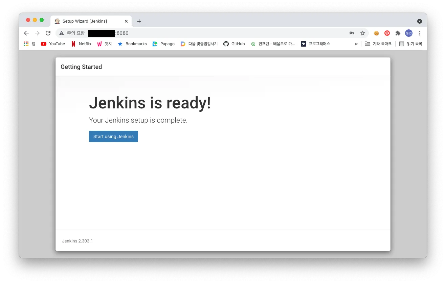Click the Getting Started header text
The height and width of the screenshot is (283, 446).
coord(81,67)
